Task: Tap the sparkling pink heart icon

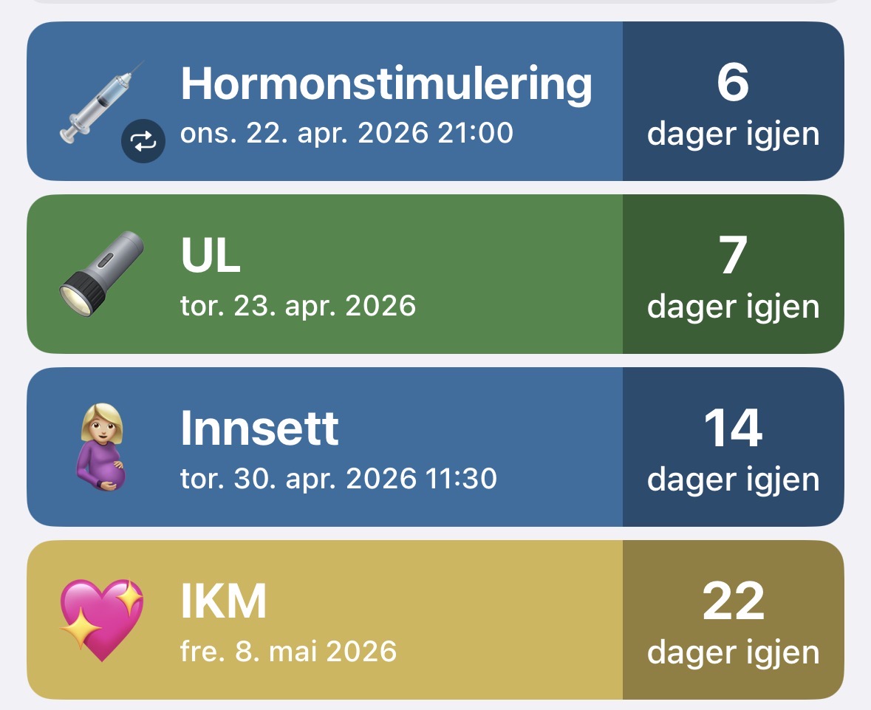Action: [x=101, y=620]
